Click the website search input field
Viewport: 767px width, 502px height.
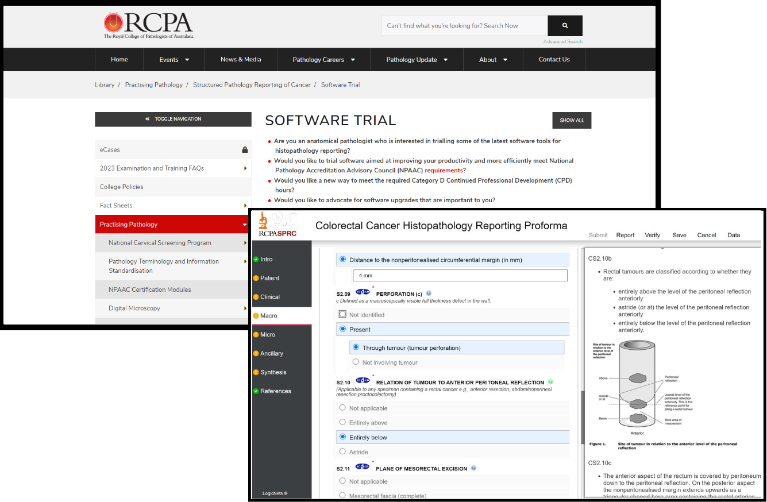click(465, 26)
